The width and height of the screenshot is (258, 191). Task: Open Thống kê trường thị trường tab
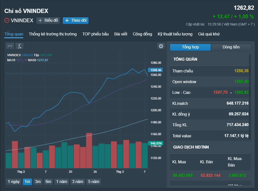pyautogui.click(x=53, y=34)
